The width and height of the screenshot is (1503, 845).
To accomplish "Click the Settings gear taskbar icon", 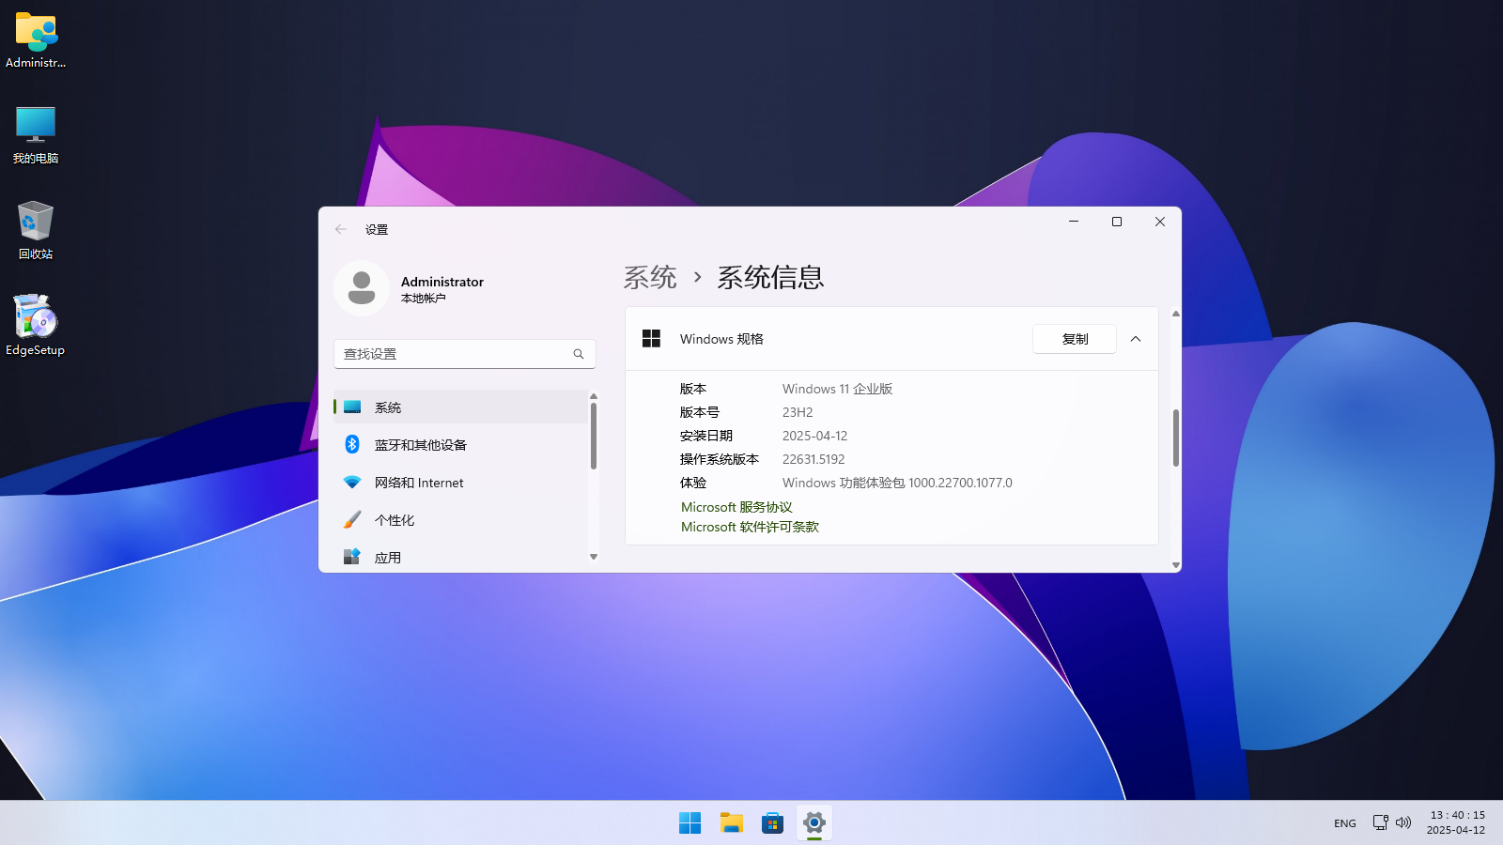I will click(813, 823).
